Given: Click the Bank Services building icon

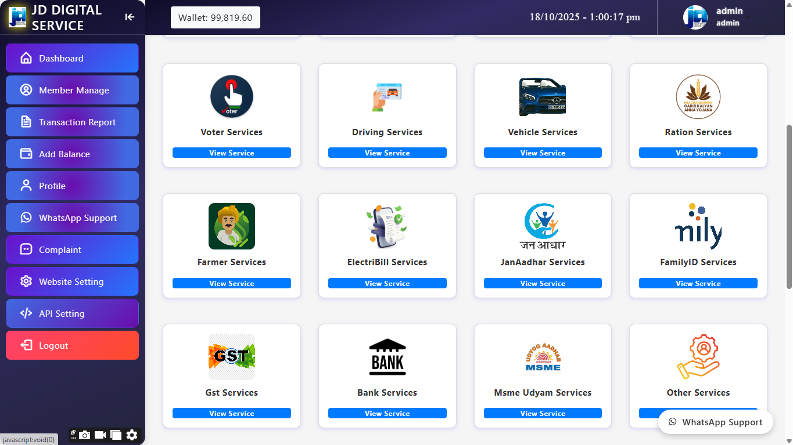Looking at the screenshot, I should 387,357.
